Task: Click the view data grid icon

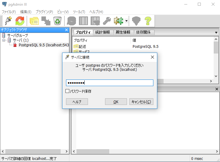Action: [x=83, y=21]
